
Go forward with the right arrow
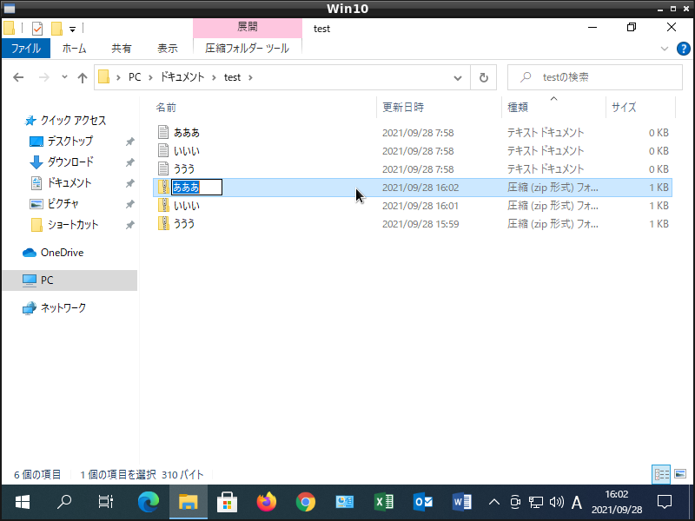pyautogui.click(x=44, y=77)
